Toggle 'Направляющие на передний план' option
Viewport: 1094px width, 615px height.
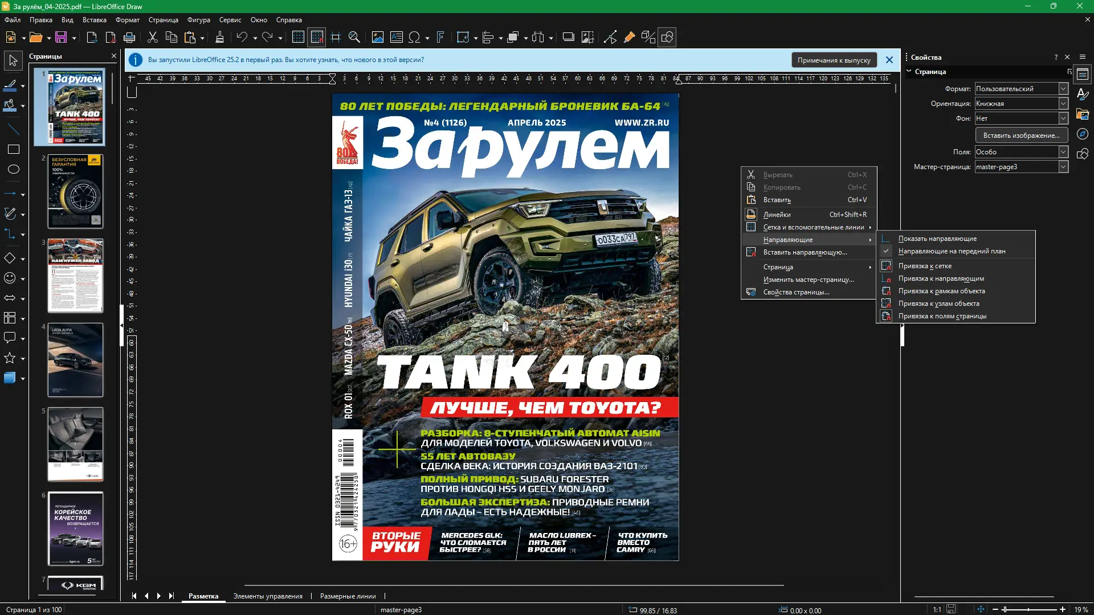952,251
